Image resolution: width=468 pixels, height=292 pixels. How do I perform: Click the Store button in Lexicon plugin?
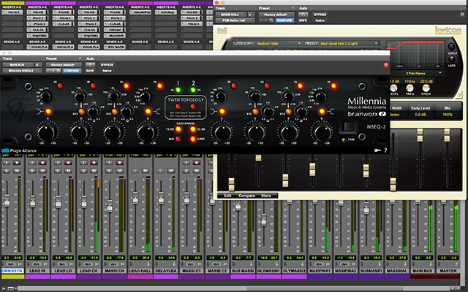pos(266,196)
